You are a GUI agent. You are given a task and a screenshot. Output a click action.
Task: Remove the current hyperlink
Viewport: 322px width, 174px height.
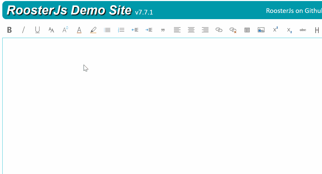(233, 30)
